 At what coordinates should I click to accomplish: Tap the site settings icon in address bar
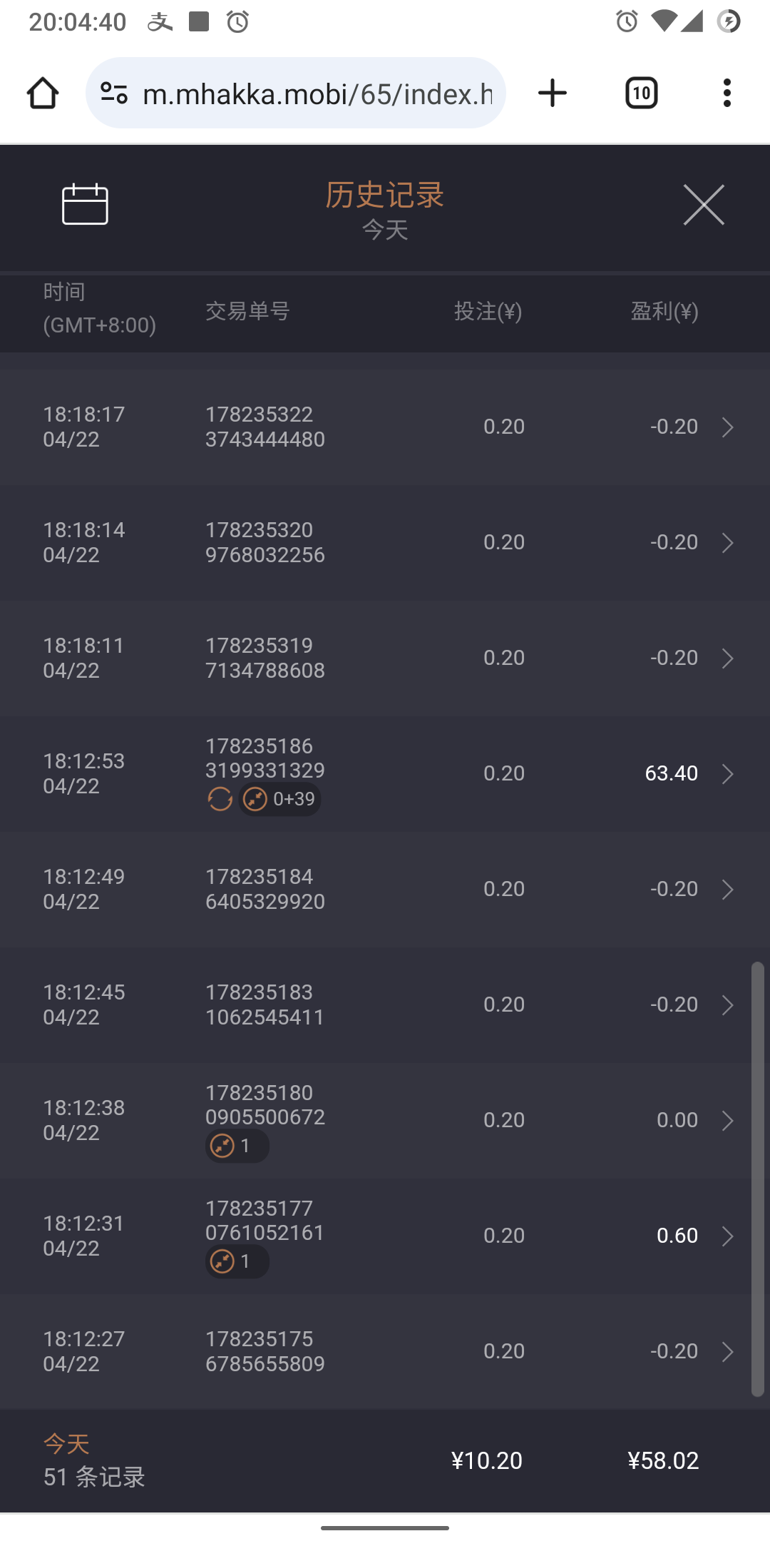click(x=114, y=93)
